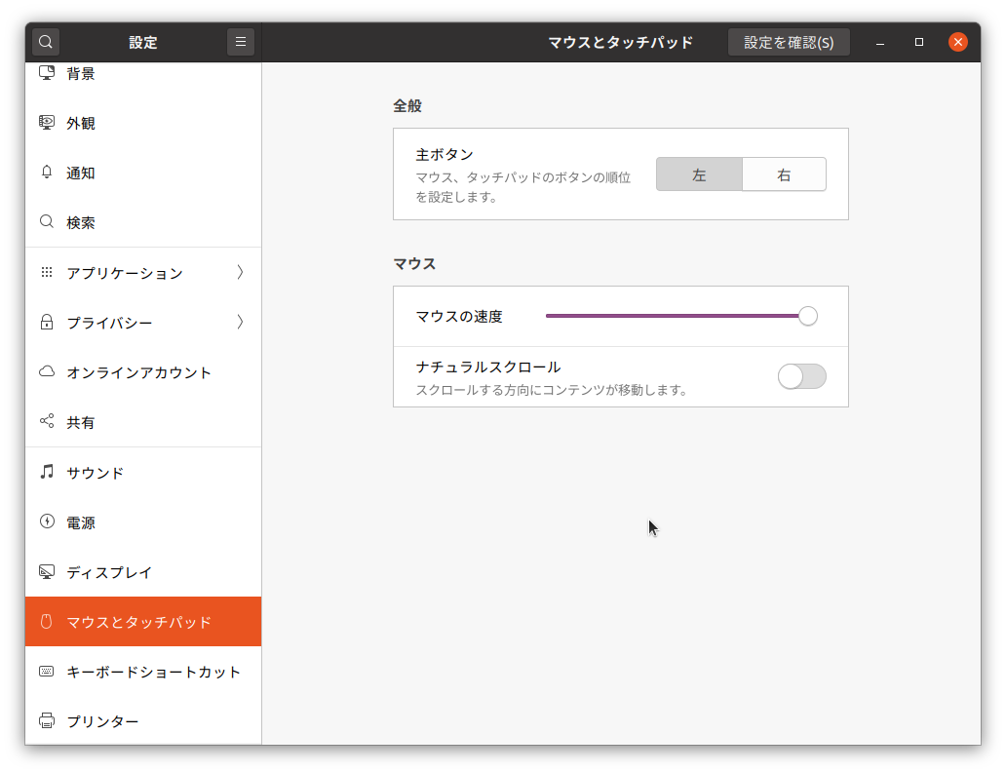Select 共有 in the sidebar
This screenshot has width=1006, height=773.
click(x=143, y=422)
